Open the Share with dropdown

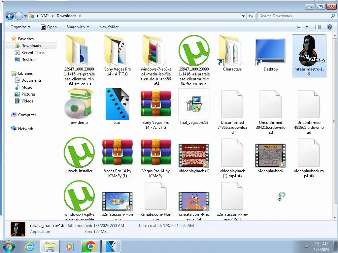(78, 27)
